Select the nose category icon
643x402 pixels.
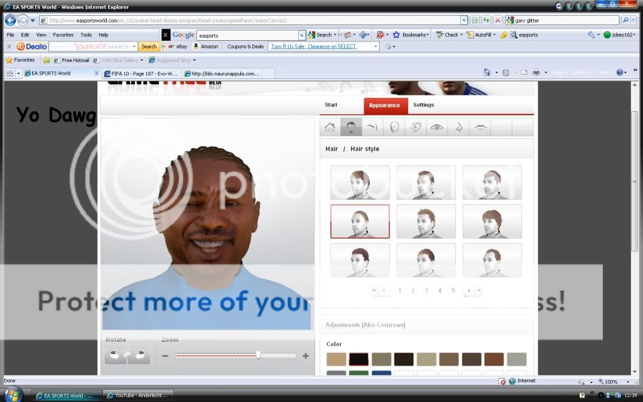(x=458, y=128)
